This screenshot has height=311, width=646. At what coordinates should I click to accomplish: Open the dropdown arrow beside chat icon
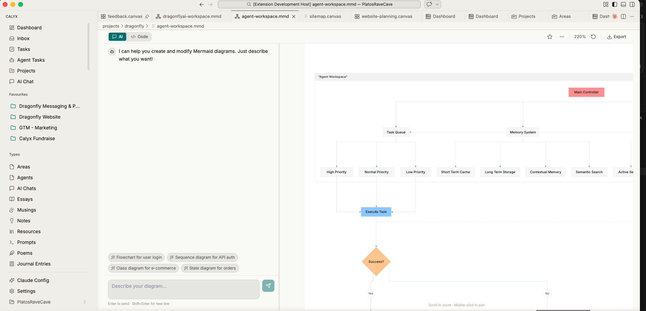(437, 4)
